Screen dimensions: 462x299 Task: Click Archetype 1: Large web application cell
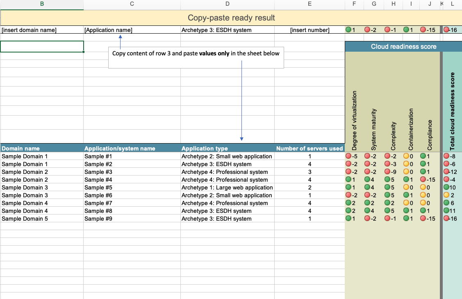(x=228, y=187)
